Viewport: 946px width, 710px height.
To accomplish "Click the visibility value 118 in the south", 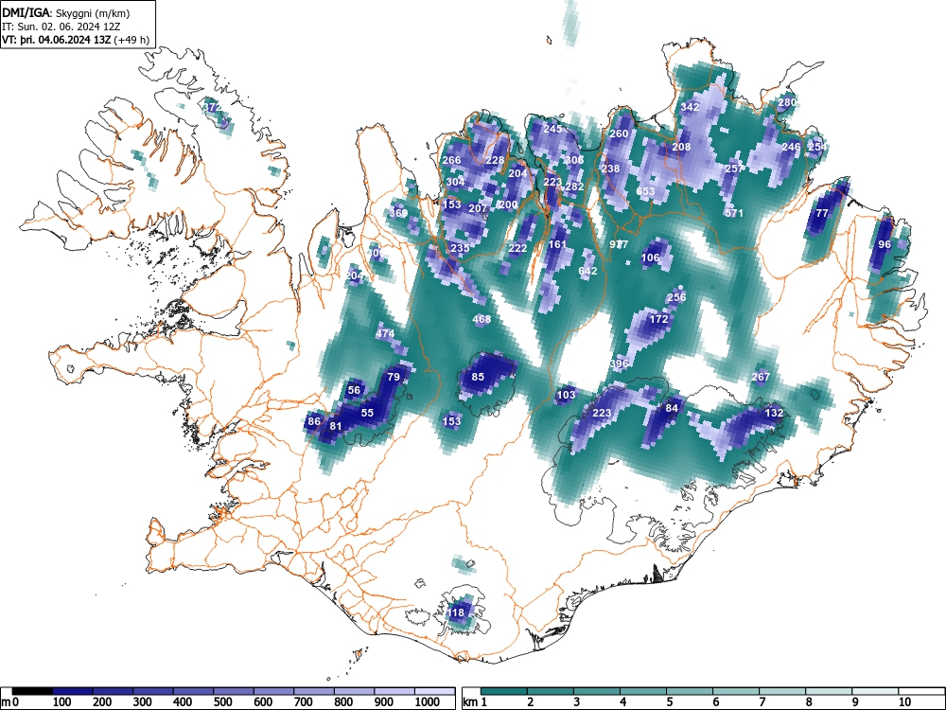I will (x=456, y=612).
